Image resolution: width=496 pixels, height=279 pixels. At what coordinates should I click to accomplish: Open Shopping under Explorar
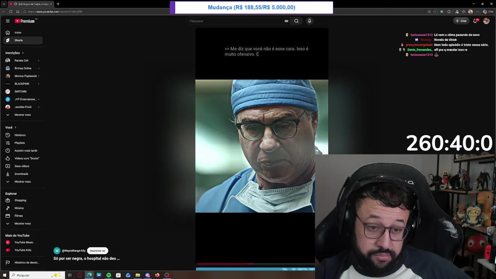coord(23,200)
